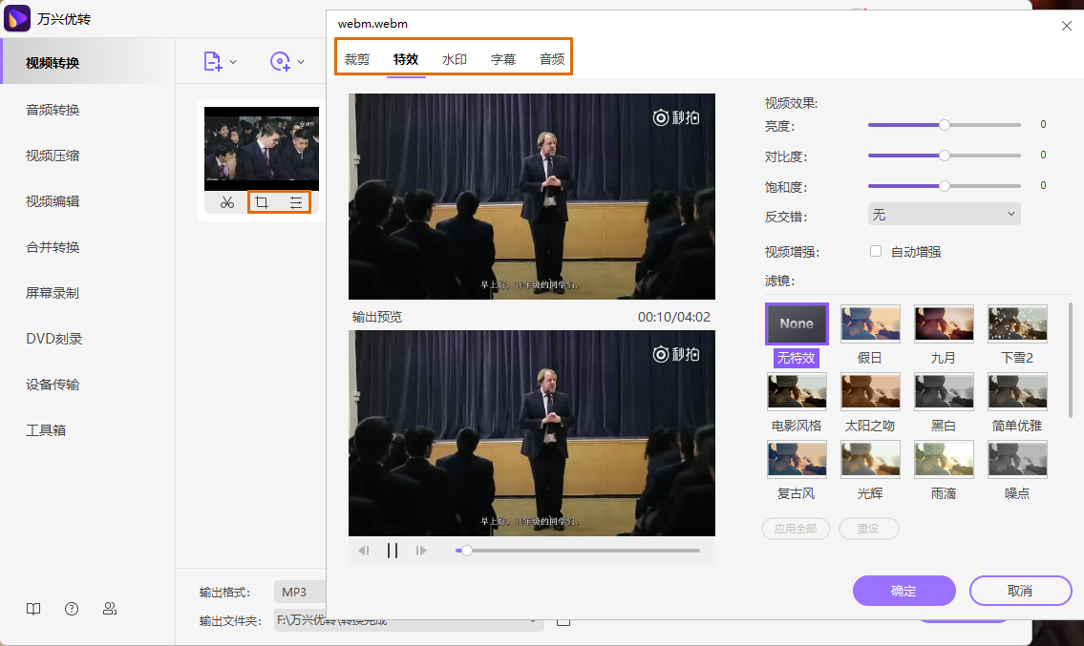Switch to the 水印 tab

point(454,58)
